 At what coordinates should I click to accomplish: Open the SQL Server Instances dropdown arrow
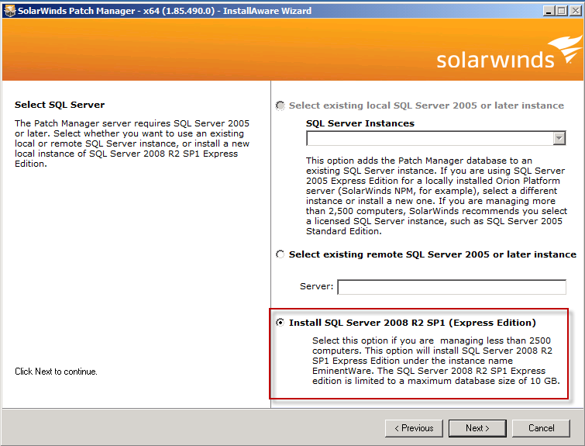point(559,139)
